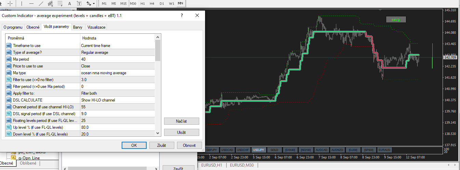
Task: Select the GOLD chart tab
Action: pyautogui.click(x=274, y=150)
